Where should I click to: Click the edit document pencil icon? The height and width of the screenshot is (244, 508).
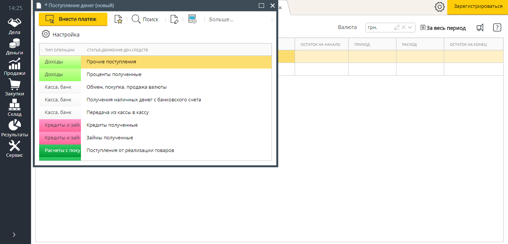click(174, 19)
